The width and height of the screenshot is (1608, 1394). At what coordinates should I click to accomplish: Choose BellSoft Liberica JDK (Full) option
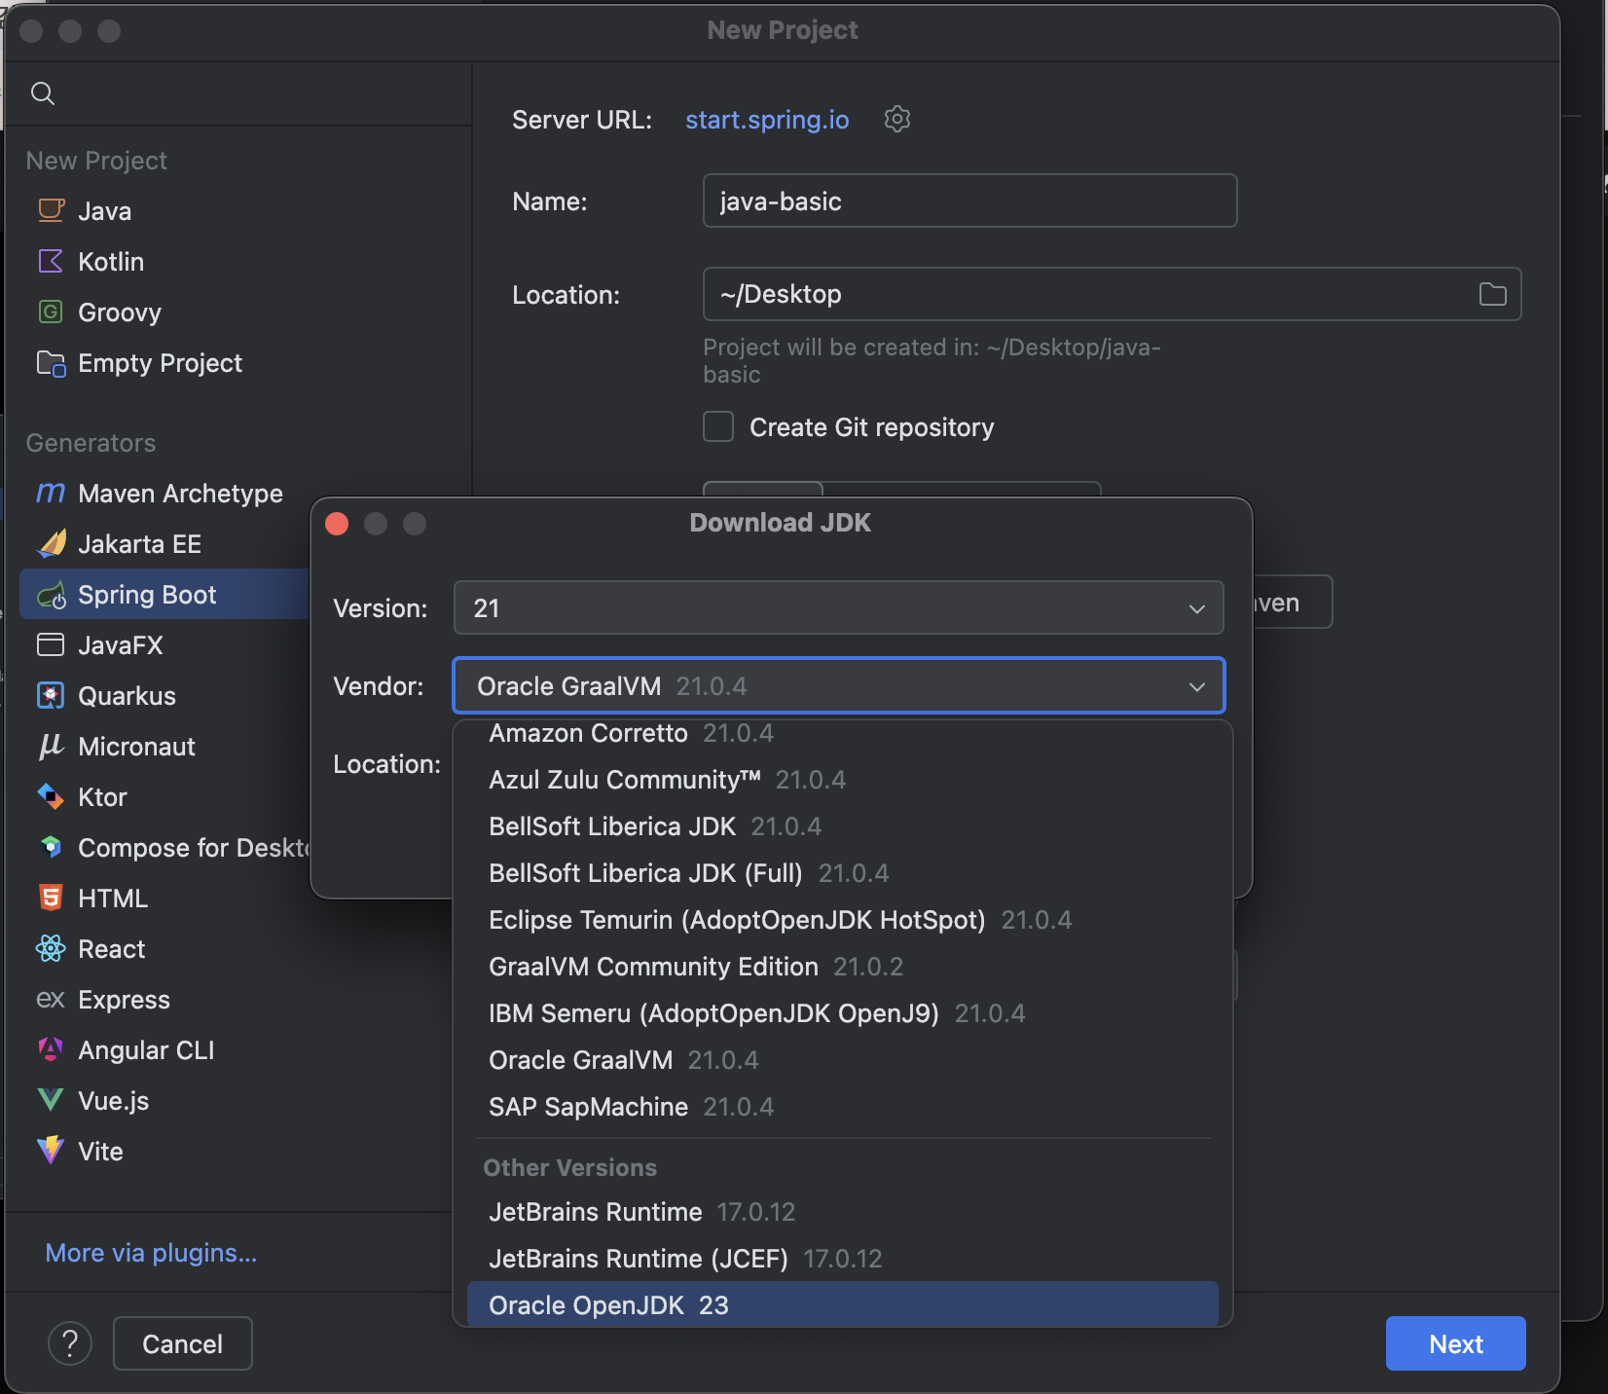pyautogui.click(x=843, y=873)
